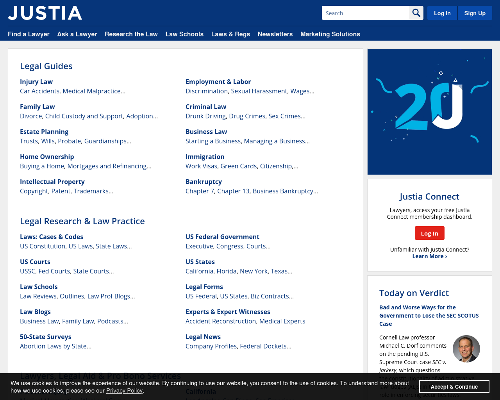Screen dimensions: 500x400
Task: Open Law Schools menu
Action: [184, 34]
